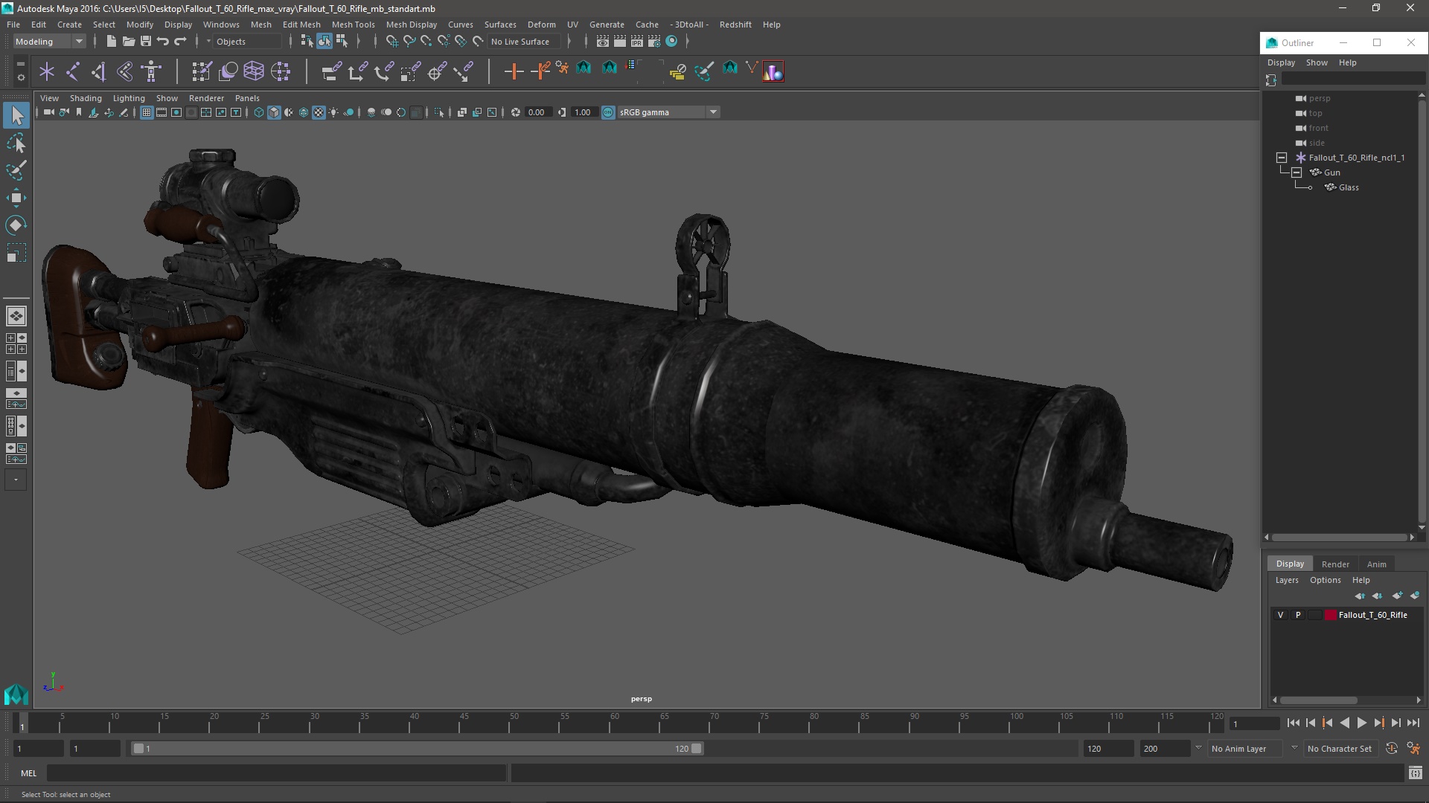This screenshot has width=1429, height=803.
Task: Toggle the viewport grid display
Action: point(147,112)
